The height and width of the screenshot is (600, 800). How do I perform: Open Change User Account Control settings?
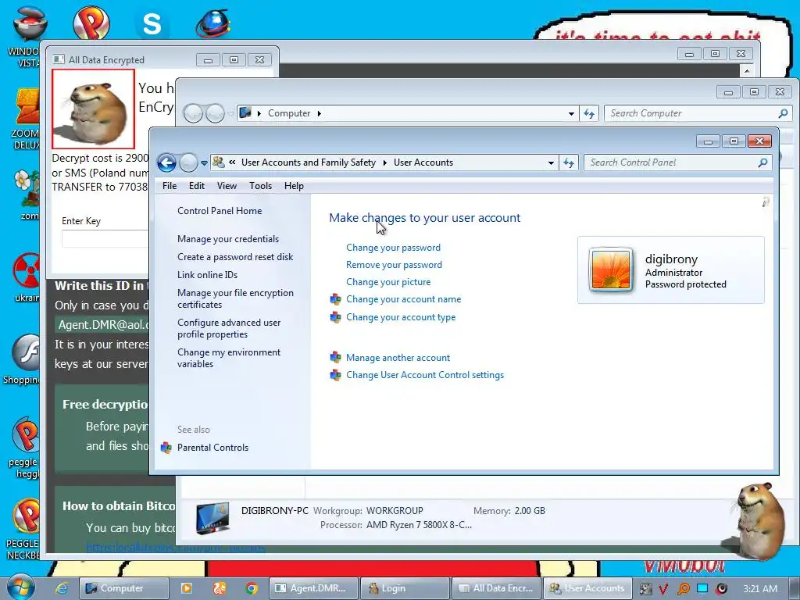[424, 375]
